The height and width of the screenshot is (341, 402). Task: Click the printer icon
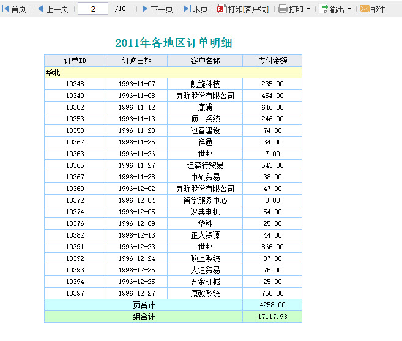pos(283,9)
